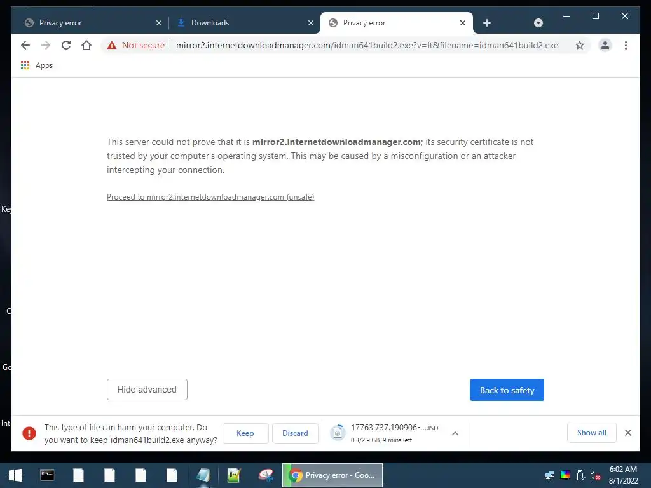651x488 pixels.
Task: Proceed to mirror2.internetdownloadmanager.com (unsafe) link
Action: click(x=210, y=197)
